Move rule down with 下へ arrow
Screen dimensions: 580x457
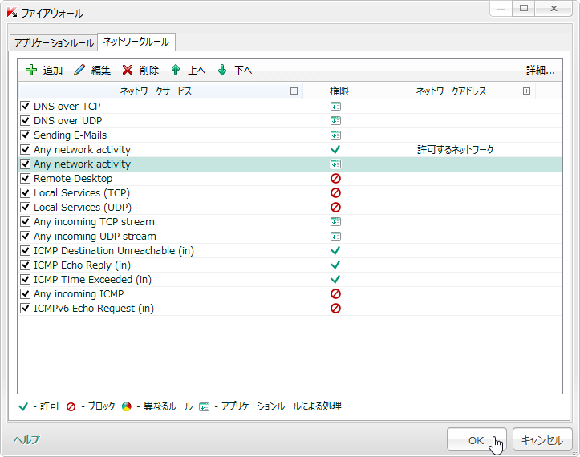[x=222, y=70]
